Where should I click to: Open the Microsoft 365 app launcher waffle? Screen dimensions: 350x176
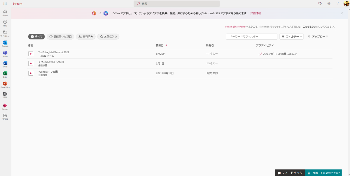[x=4, y=3]
